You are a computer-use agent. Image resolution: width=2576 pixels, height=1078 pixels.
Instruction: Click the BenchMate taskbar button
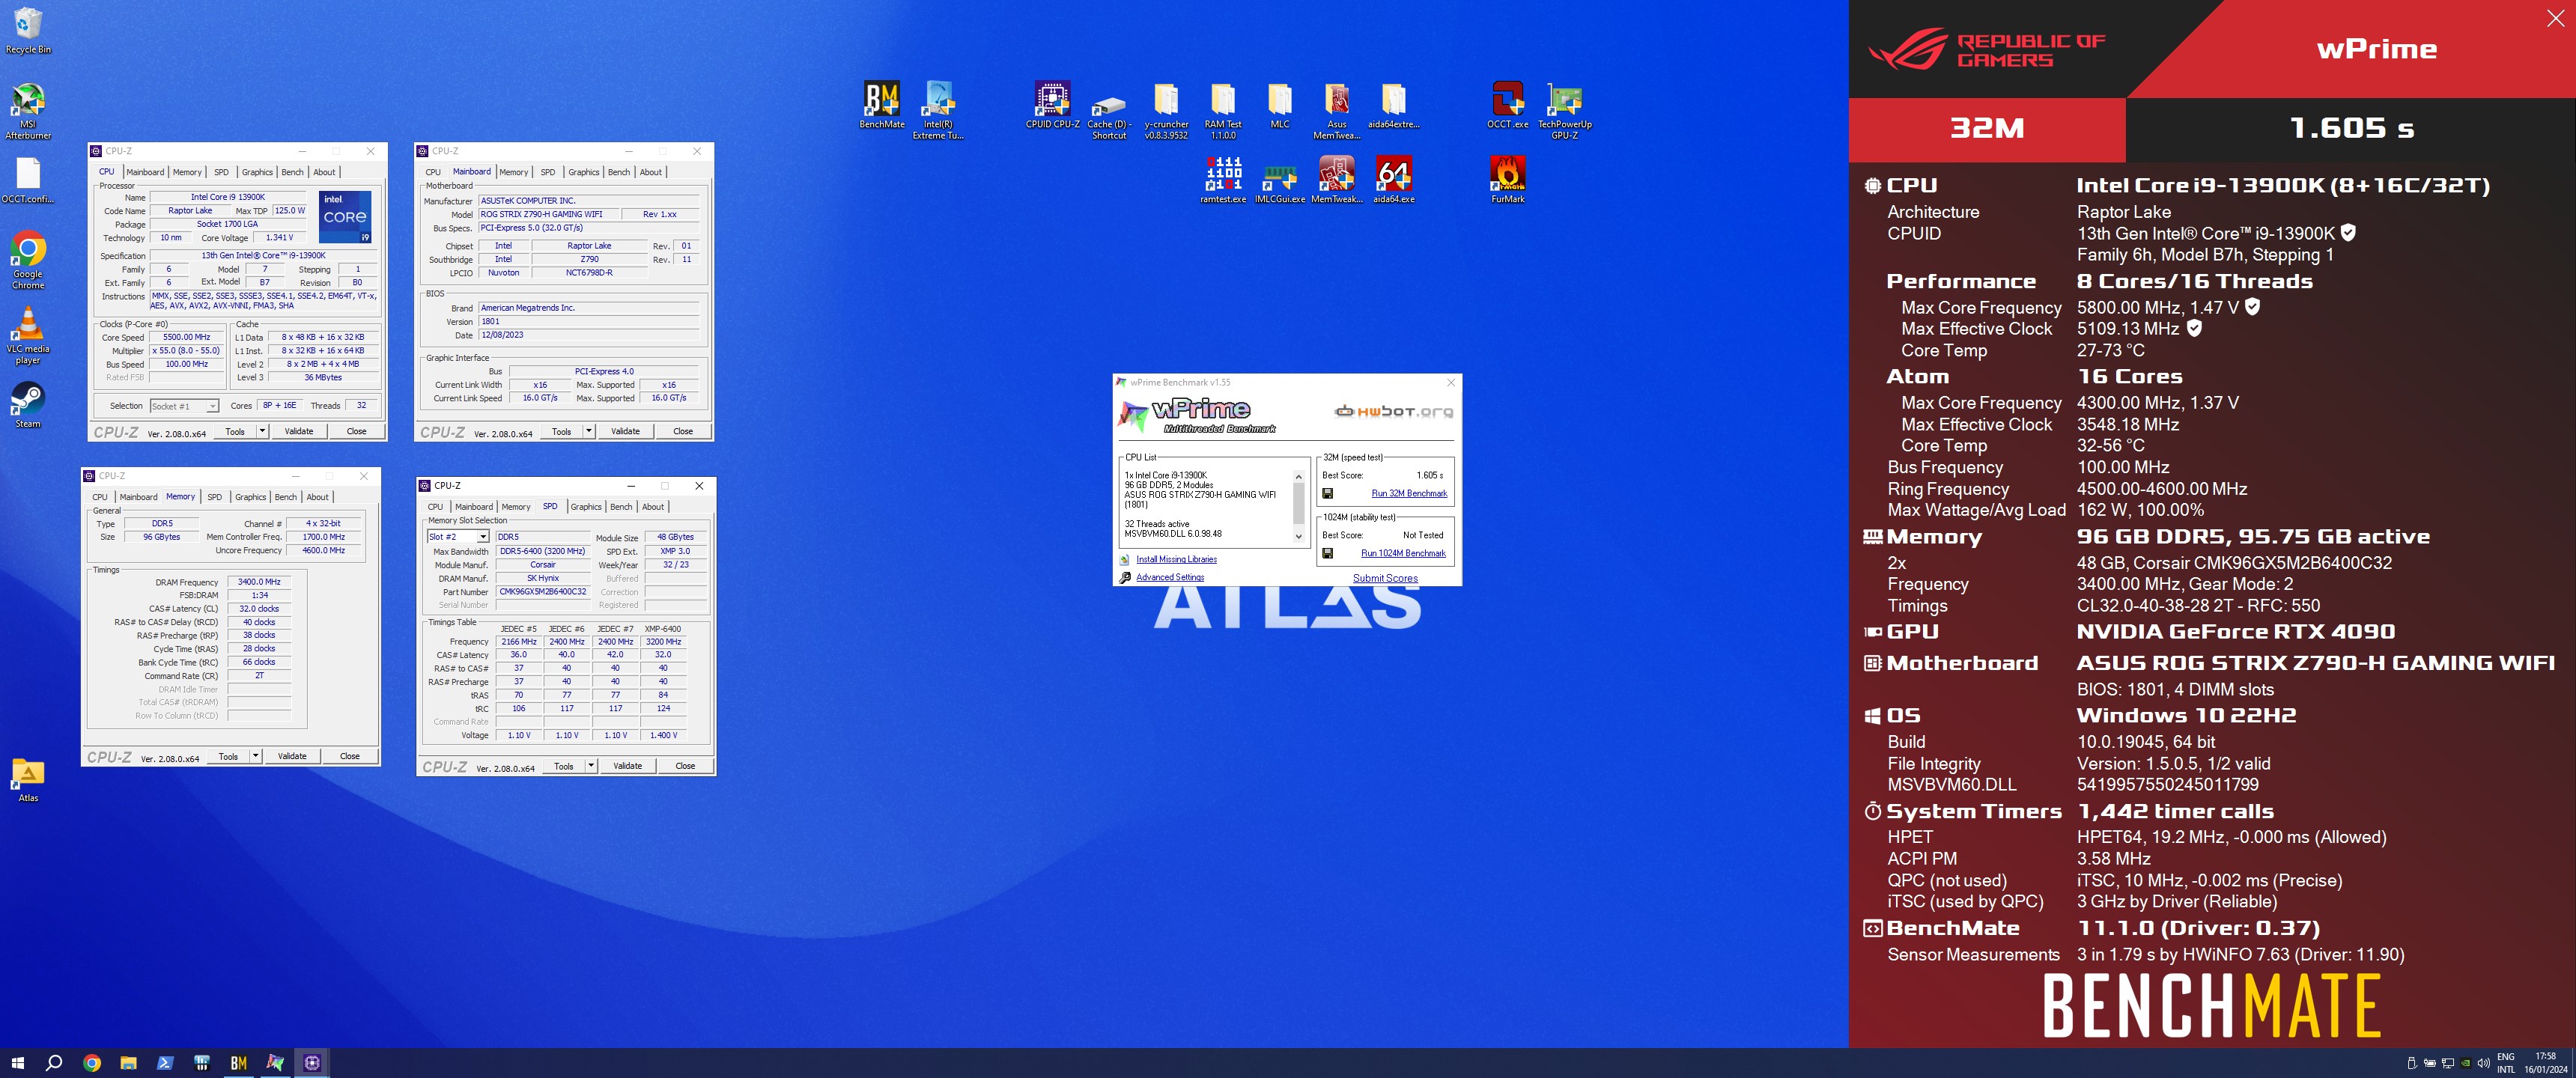[x=238, y=1063]
